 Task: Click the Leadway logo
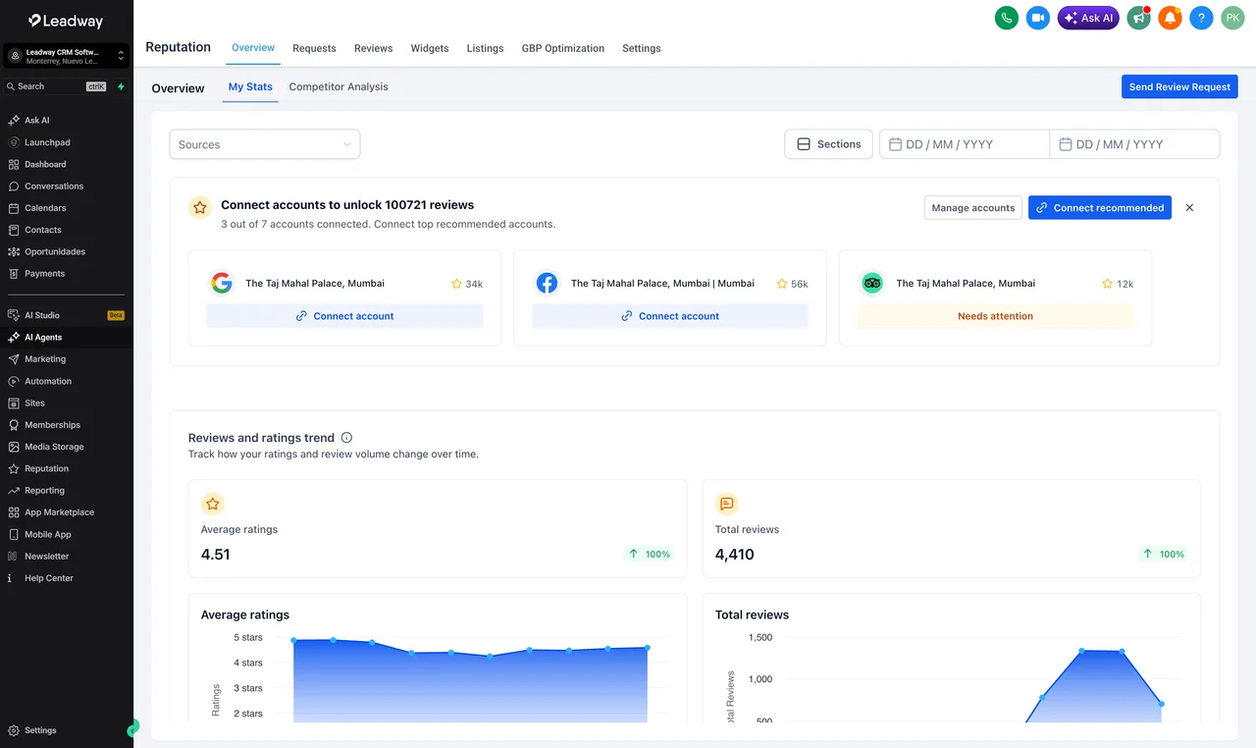(66, 21)
